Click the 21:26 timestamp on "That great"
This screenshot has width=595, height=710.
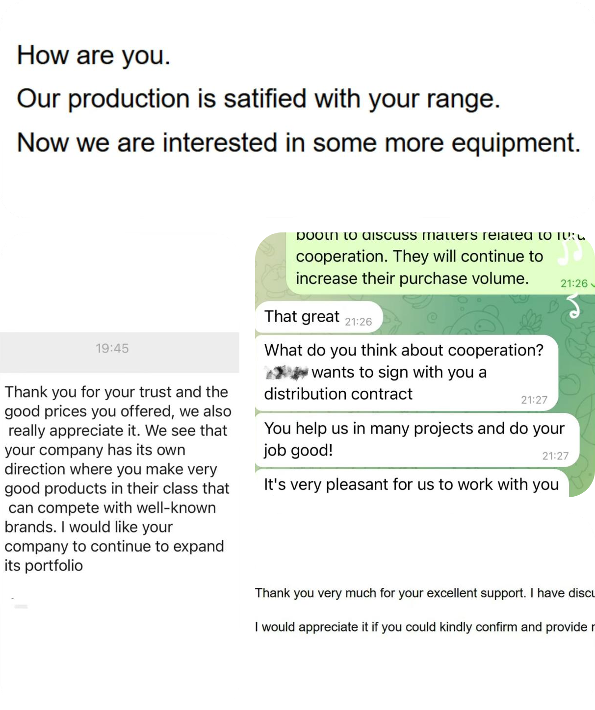[358, 322]
